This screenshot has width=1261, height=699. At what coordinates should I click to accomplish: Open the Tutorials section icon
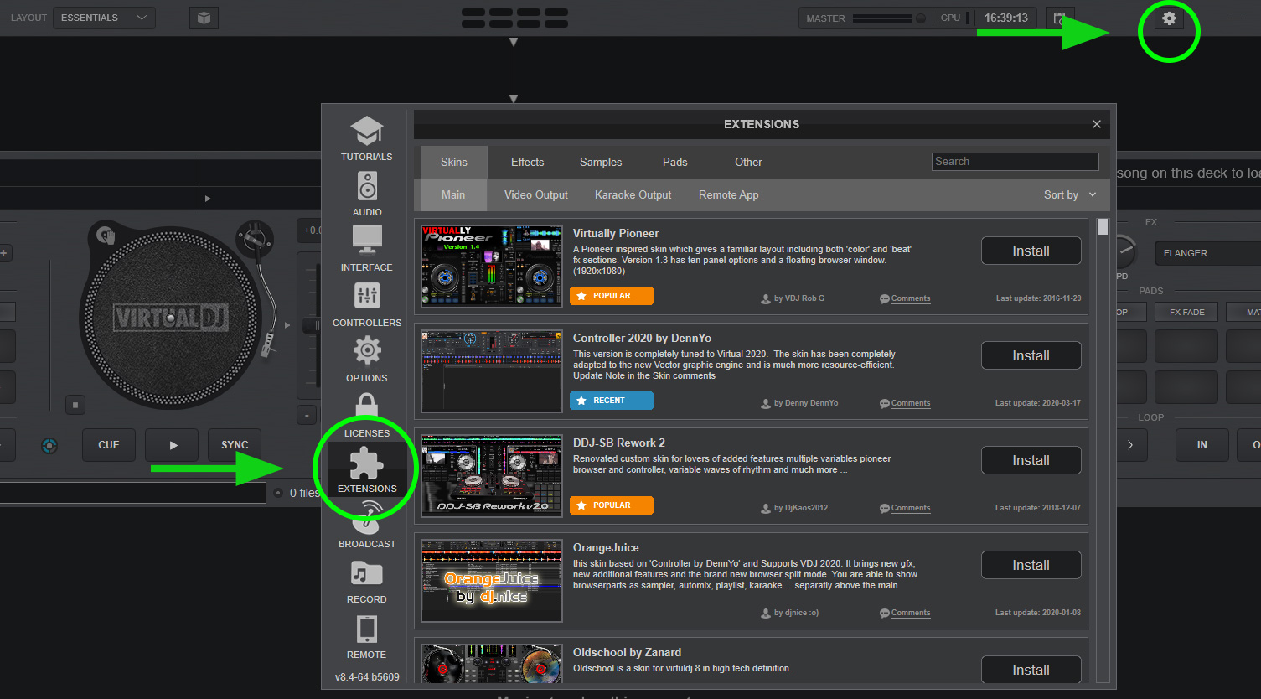[366, 132]
